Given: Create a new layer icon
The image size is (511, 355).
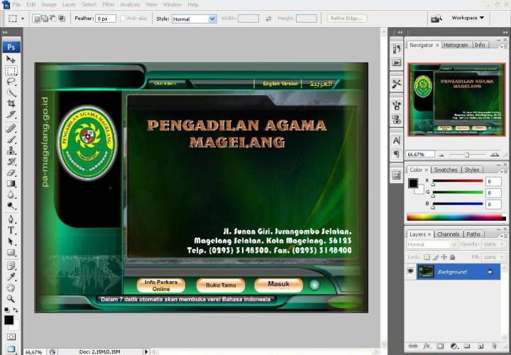Looking at the screenshot, I should [480, 346].
